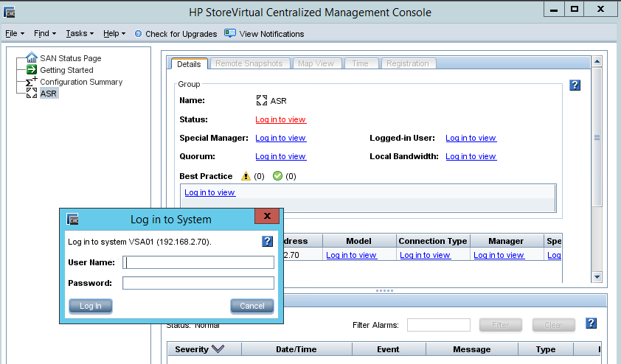The height and width of the screenshot is (364, 621).
Task: Open the Configuration Summary sigma icon
Action: pyautogui.click(x=32, y=82)
